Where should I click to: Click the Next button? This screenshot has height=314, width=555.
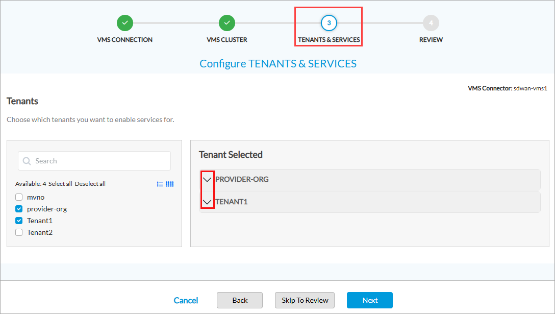click(370, 300)
